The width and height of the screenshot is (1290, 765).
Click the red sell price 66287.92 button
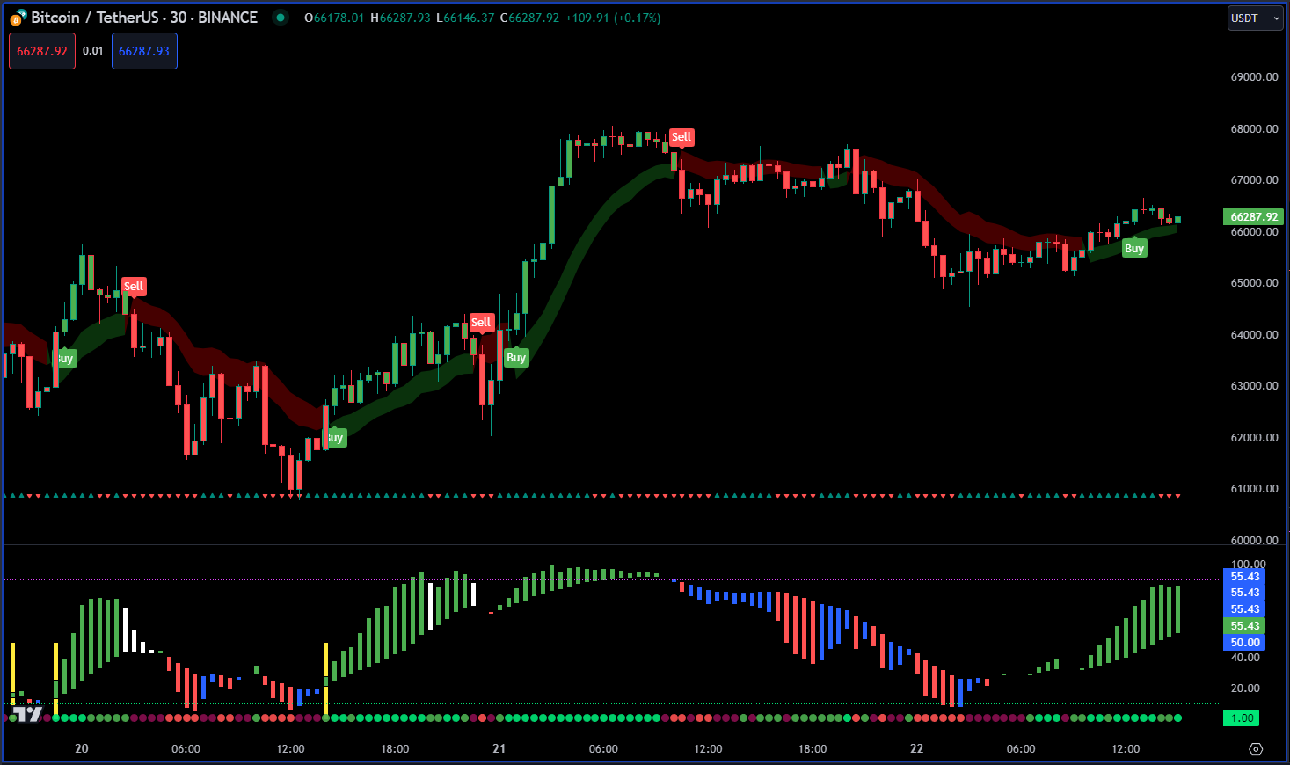pos(42,51)
